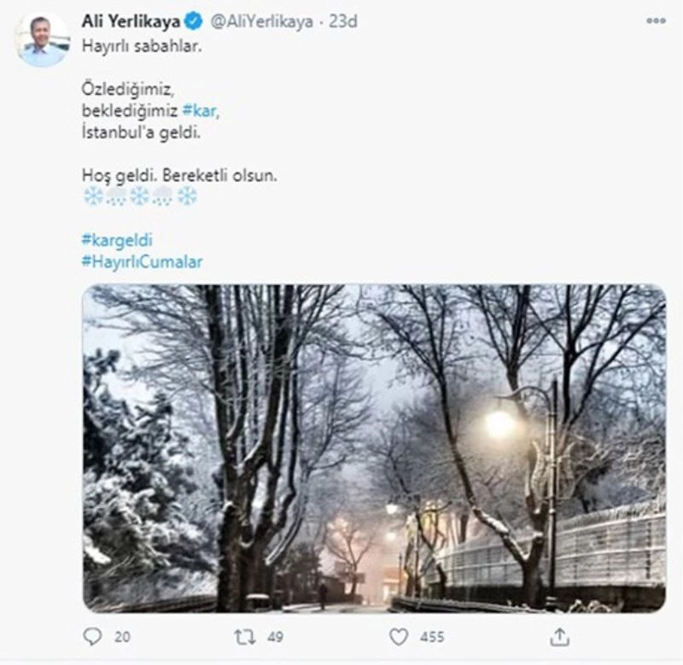This screenshot has width=683, height=665.
Task: Click the blue verified badge
Action: (195, 21)
